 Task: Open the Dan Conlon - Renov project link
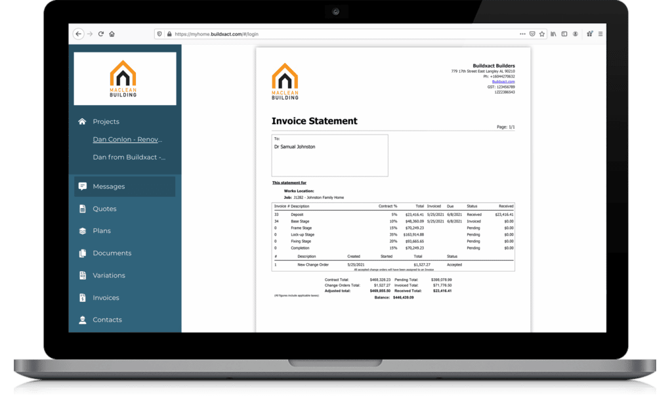(x=127, y=139)
